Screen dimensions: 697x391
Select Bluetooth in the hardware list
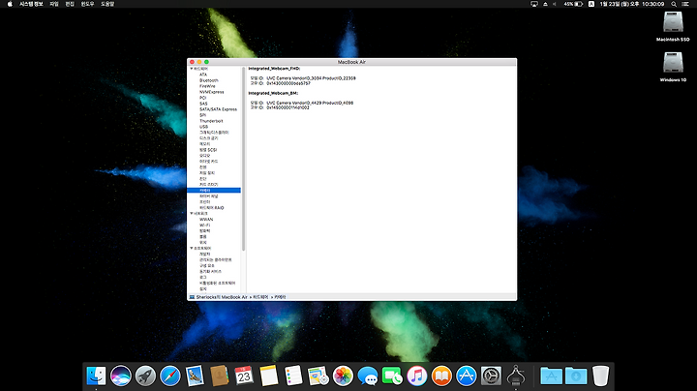(209, 80)
